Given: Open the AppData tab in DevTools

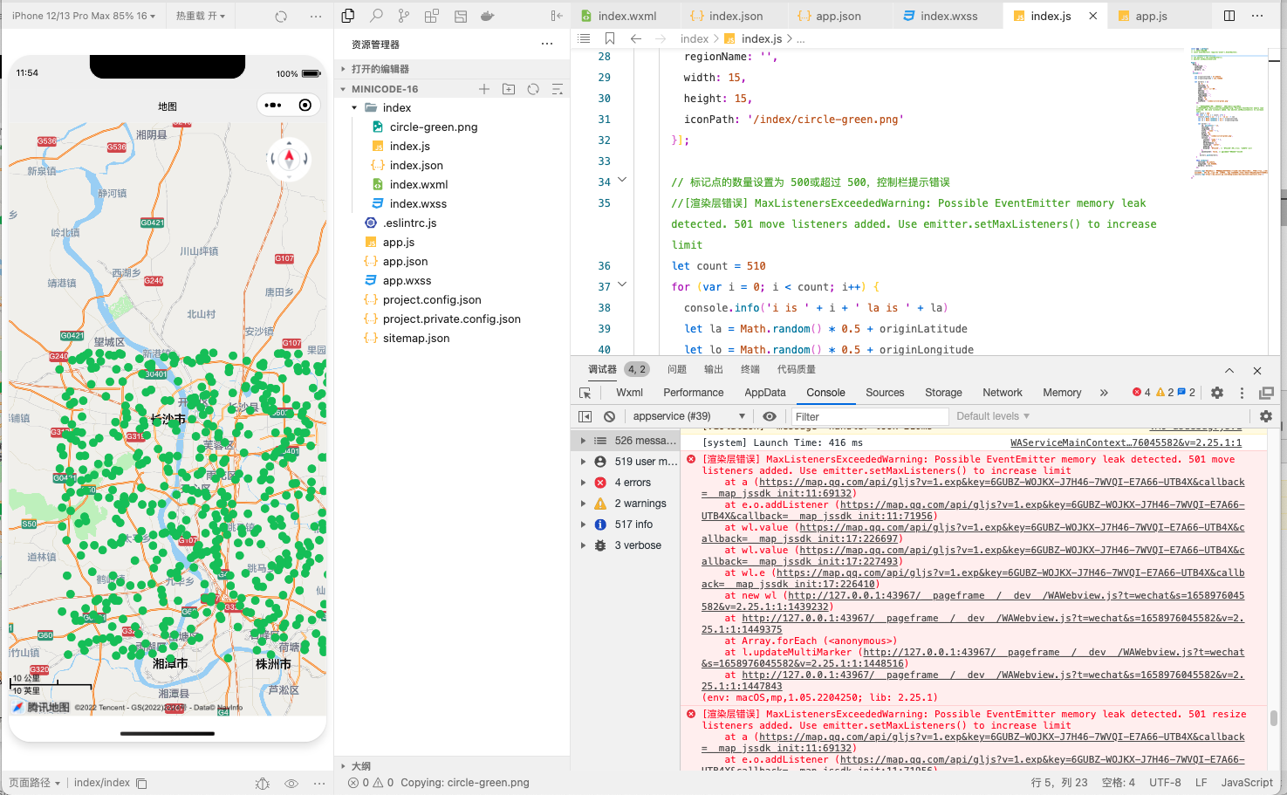Looking at the screenshot, I should [x=765, y=393].
